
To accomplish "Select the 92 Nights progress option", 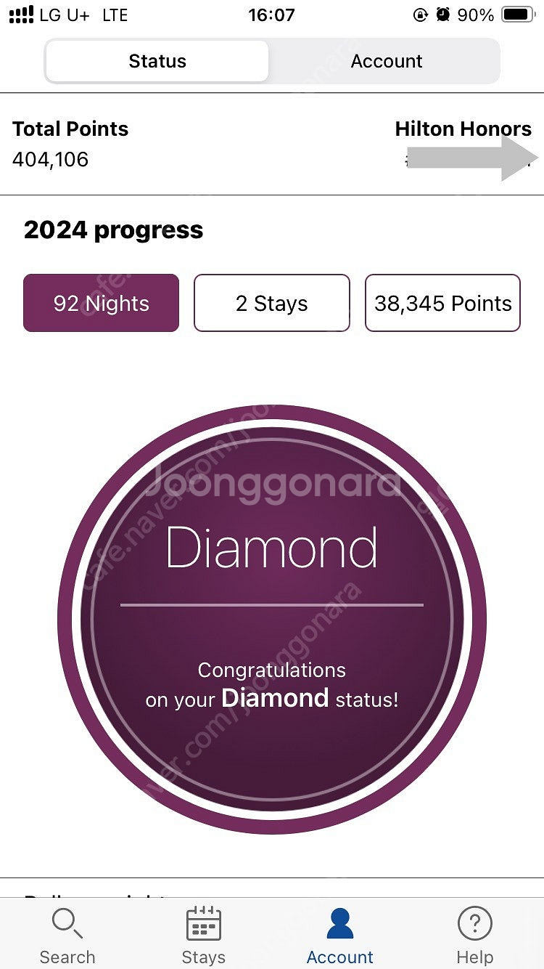I will click(x=102, y=303).
